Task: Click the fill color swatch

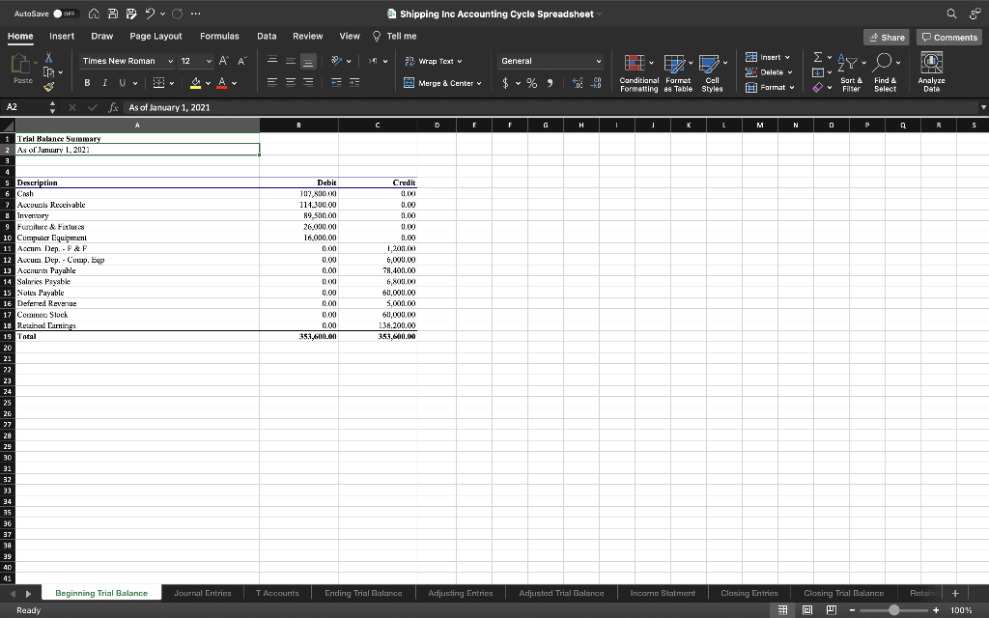Action: tap(195, 83)
